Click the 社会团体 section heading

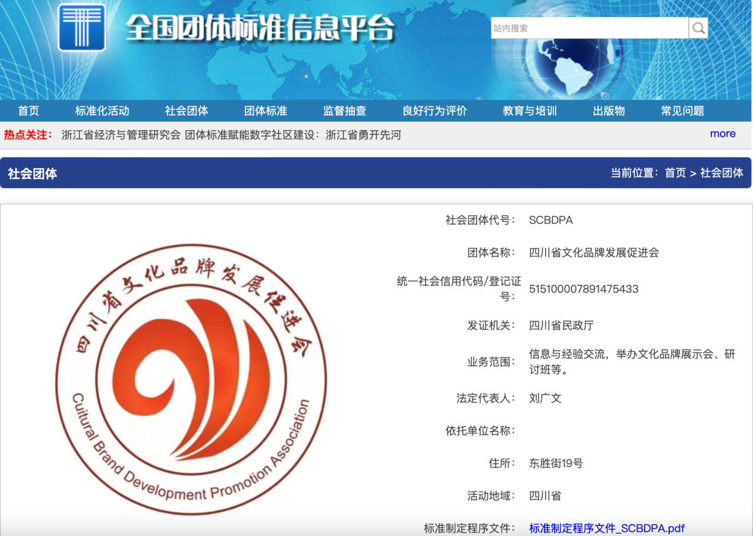pyautogui.click(x=33, y=174)
